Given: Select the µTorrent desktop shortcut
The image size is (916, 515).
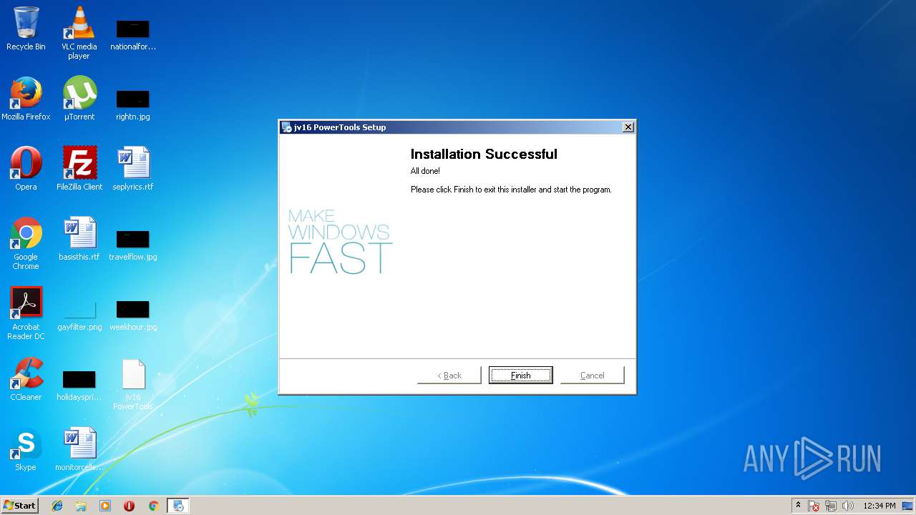Looking at the screenshot, I should coord(79,99).
